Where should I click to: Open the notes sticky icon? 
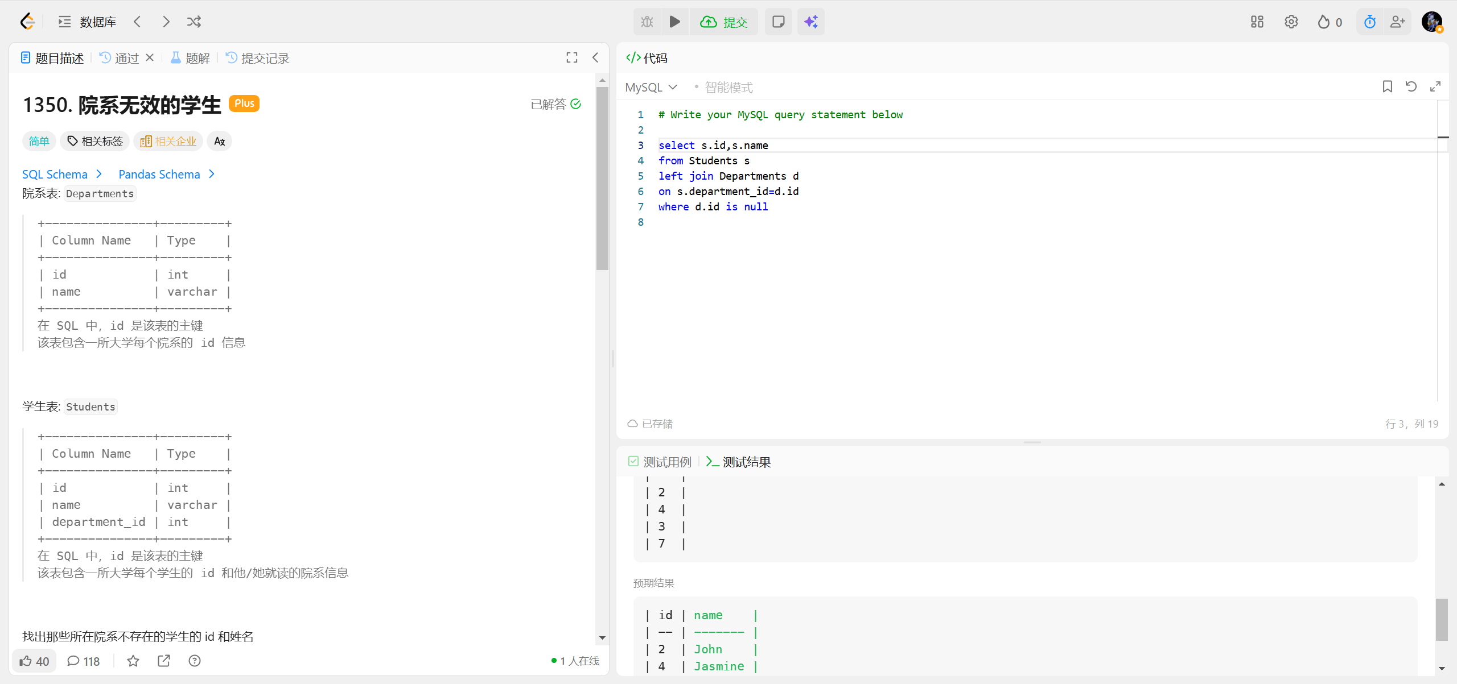pos(778,22)
